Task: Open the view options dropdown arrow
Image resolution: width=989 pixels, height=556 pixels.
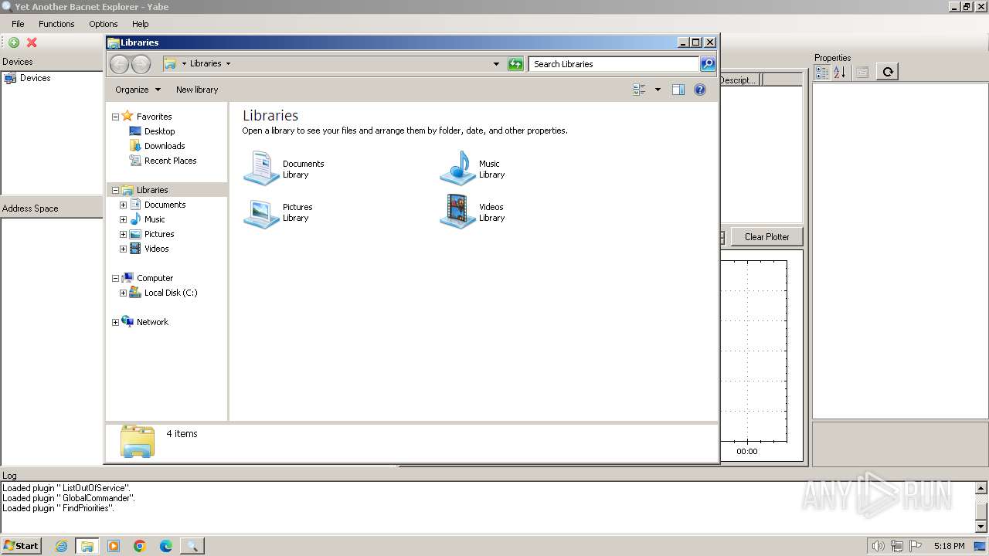Action: (658, 90)
